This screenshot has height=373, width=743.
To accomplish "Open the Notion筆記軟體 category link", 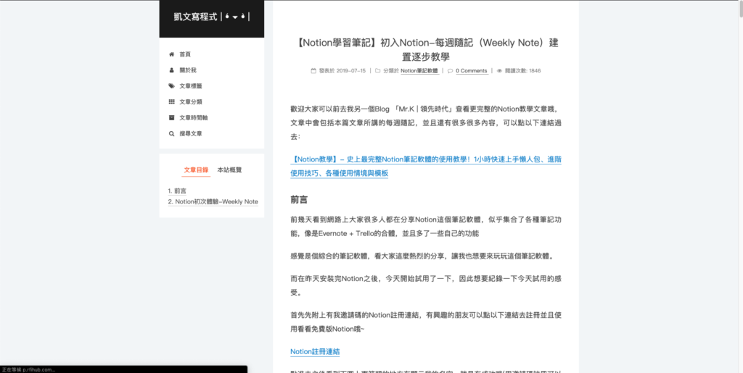I will click(x=419, y=71).
